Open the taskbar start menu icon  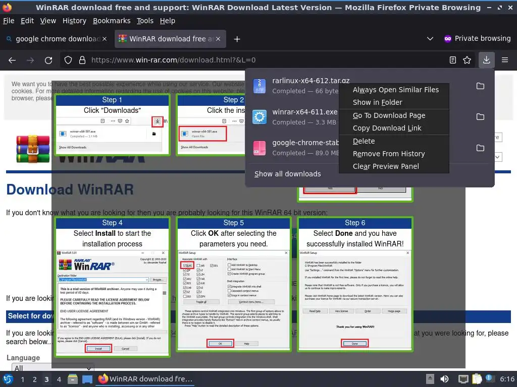(x=8, y=379)
